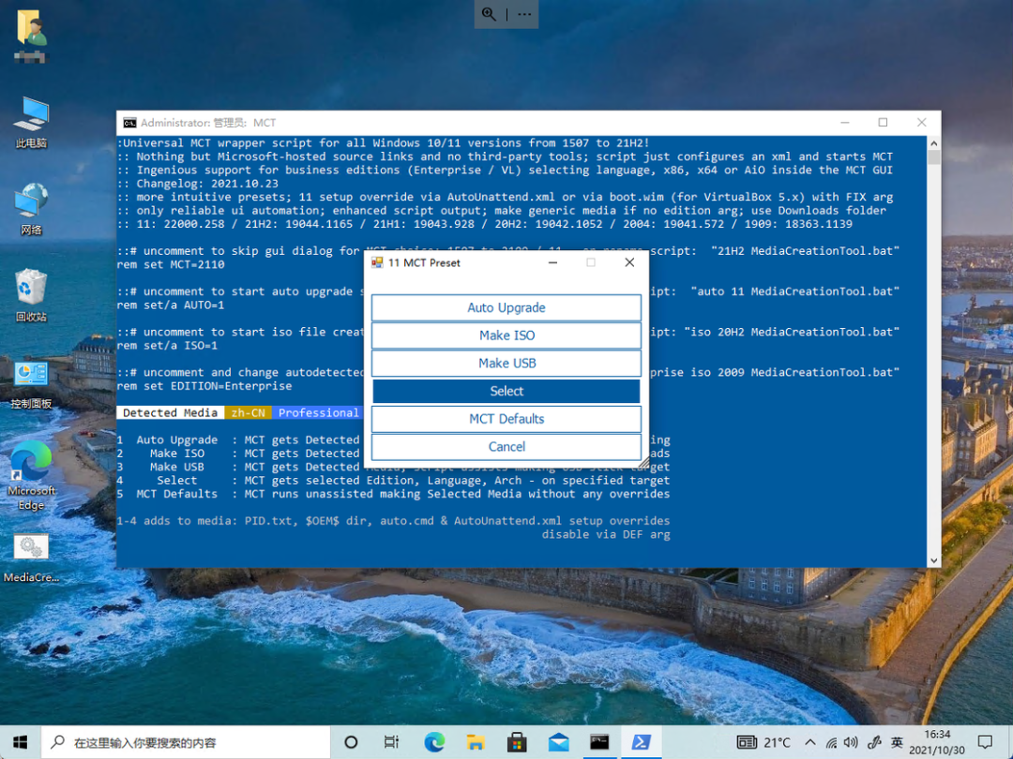The height and width of the screenshot is (759, 1013).
Task: Open the 网络 desktop icon
Action: click(31, 201)
